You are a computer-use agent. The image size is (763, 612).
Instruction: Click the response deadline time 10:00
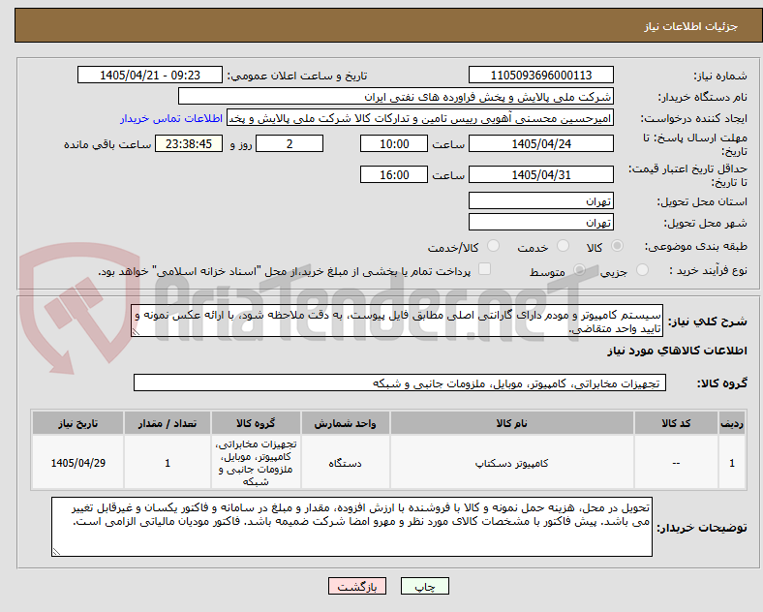tap(394, 144)
